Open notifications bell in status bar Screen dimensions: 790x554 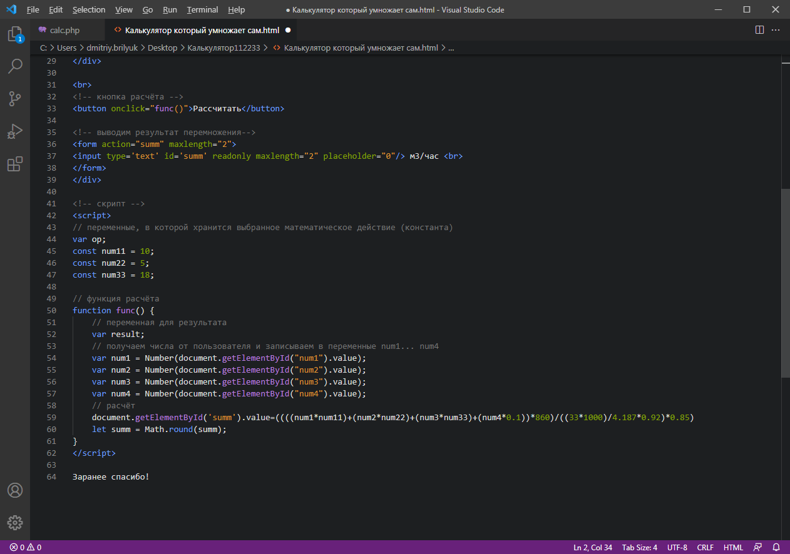coord(776,547)
